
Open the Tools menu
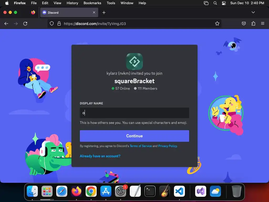tap(111, 3)
